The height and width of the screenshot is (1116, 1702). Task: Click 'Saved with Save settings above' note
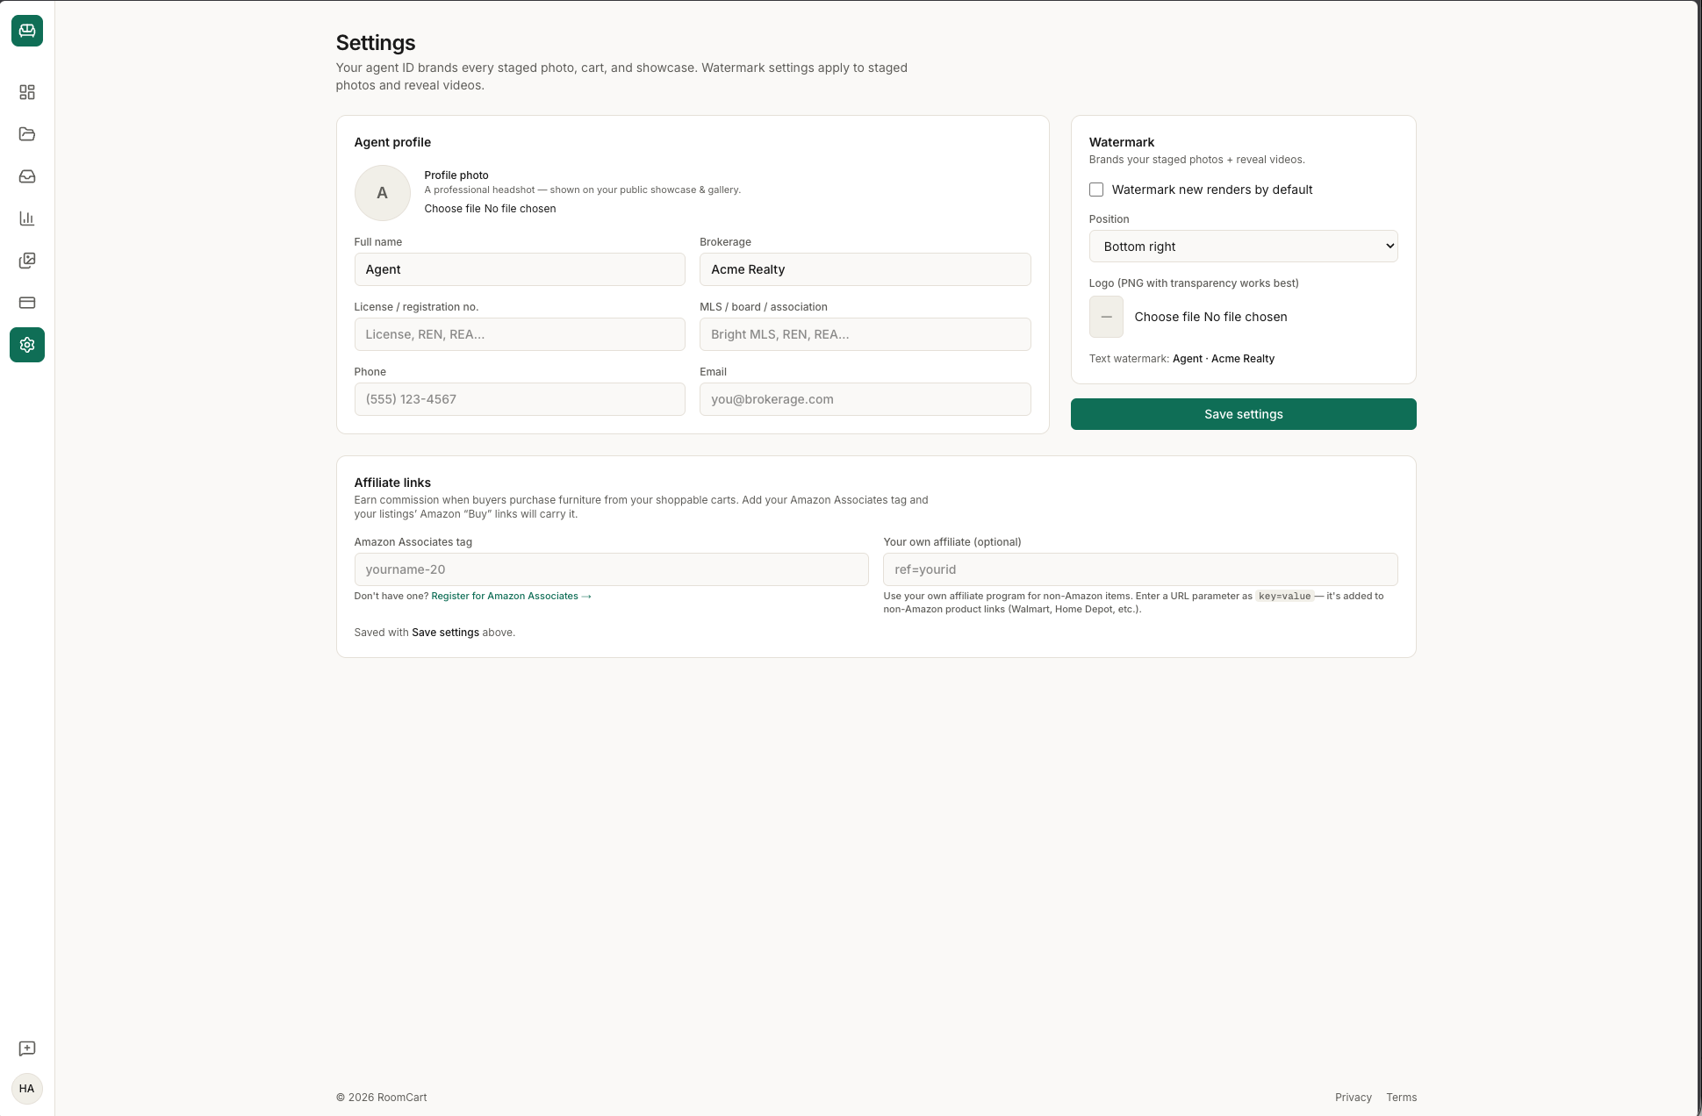click(x=434, y=633)
